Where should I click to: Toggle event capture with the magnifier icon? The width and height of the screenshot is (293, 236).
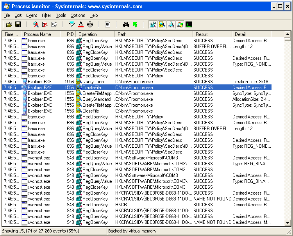tap(36, 25)
